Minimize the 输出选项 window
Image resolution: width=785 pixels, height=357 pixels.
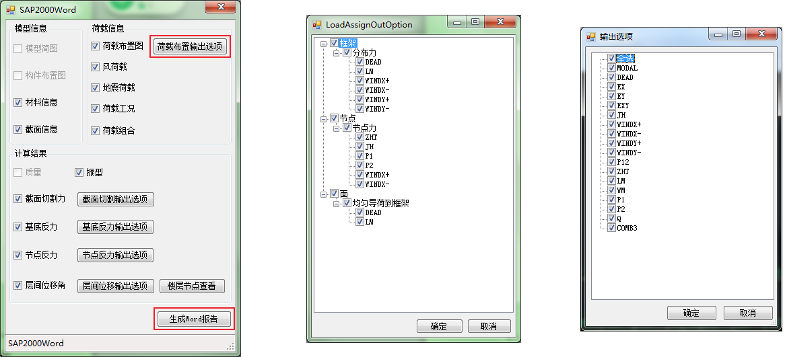(719, 34)
